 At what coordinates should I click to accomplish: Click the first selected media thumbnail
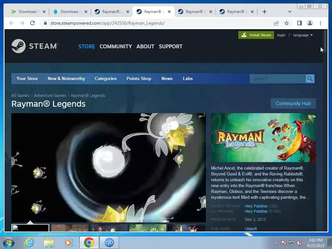point(30,228)
